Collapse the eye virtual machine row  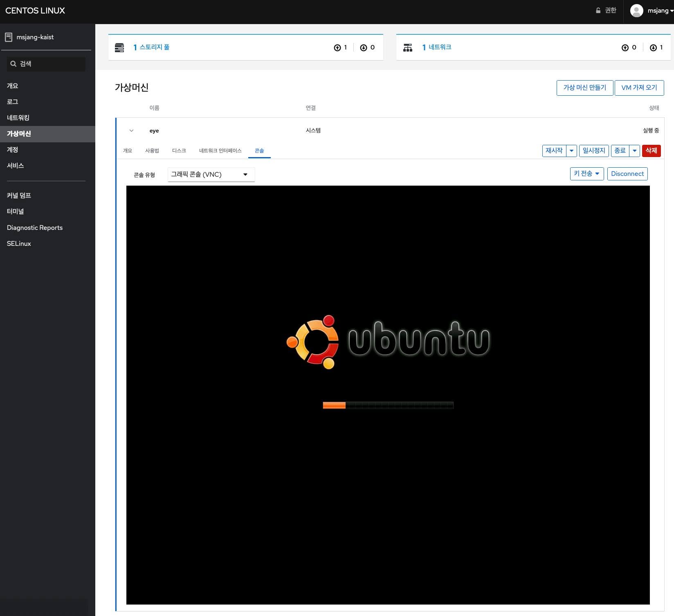click(x=131, y=130)
